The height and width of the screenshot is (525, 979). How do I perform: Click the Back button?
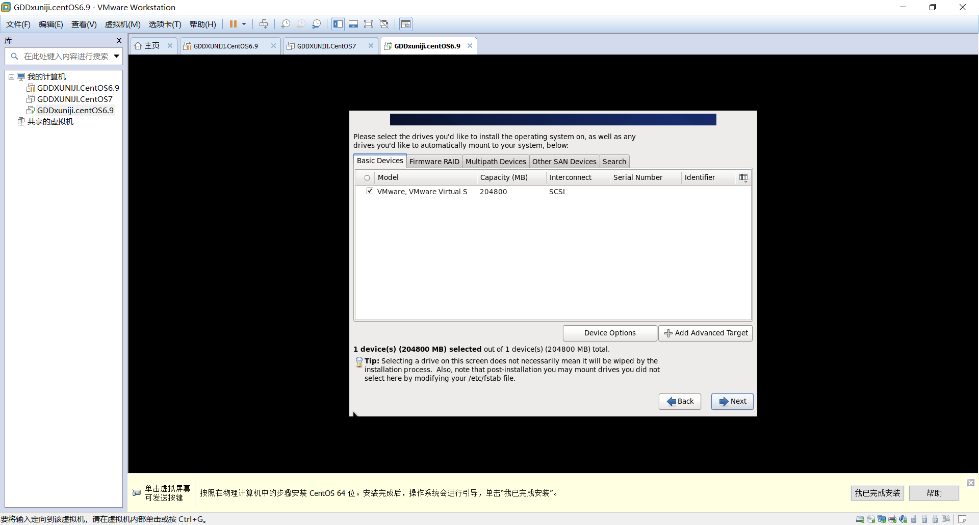[x=680, y=401]
